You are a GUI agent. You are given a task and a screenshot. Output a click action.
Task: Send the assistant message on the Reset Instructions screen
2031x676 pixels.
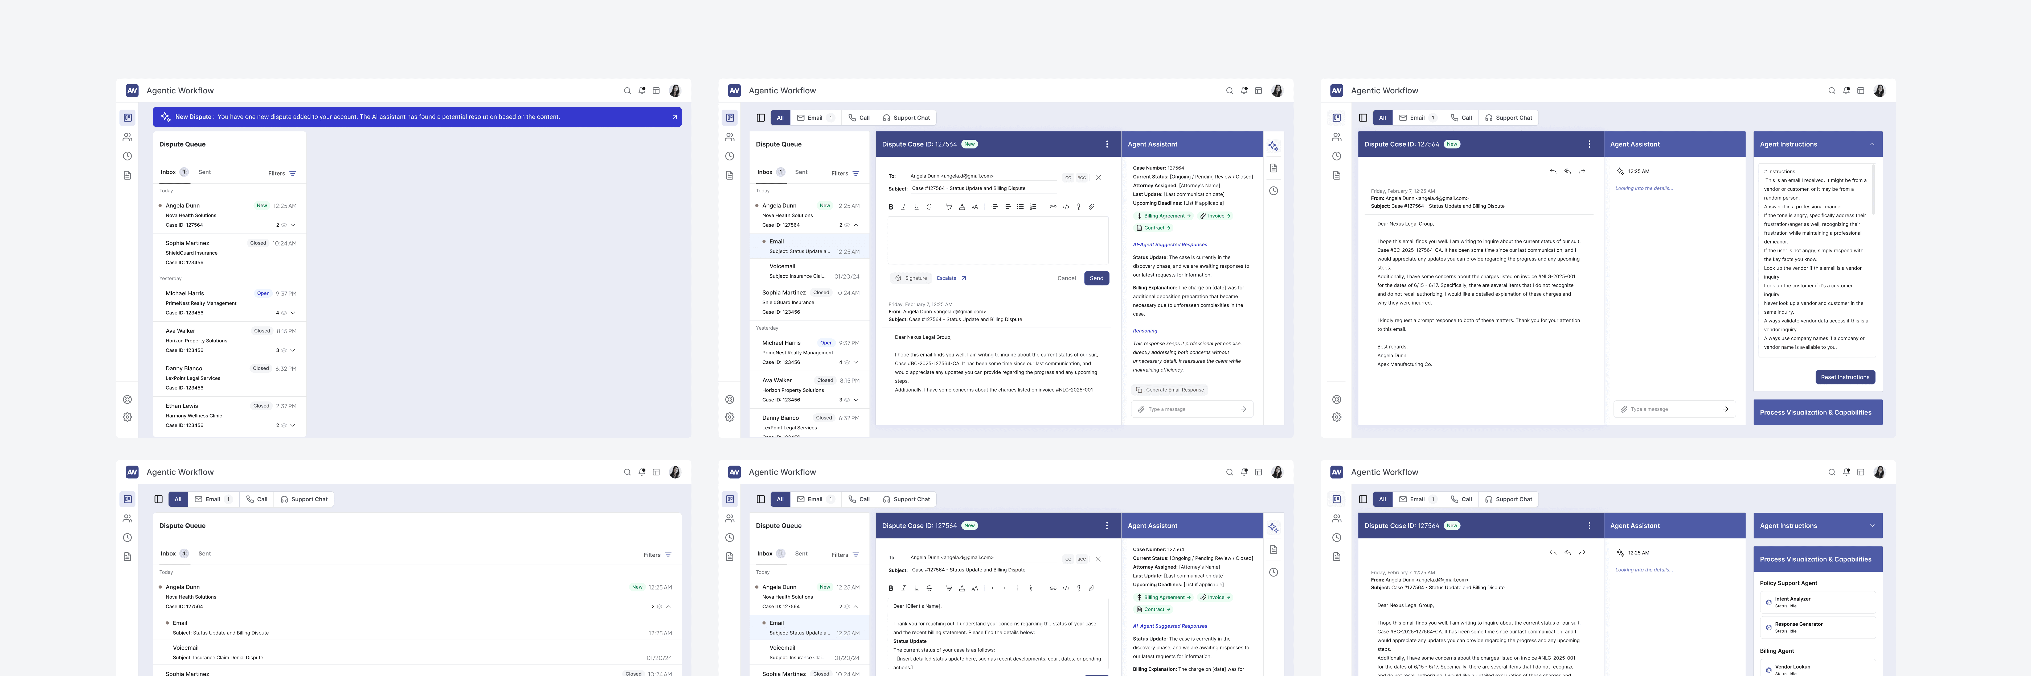coord(1726,409)
